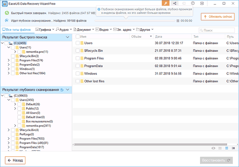Click the magnifier icon in search box
Screen dimensions: 239x167
click(x=201, y=30)
